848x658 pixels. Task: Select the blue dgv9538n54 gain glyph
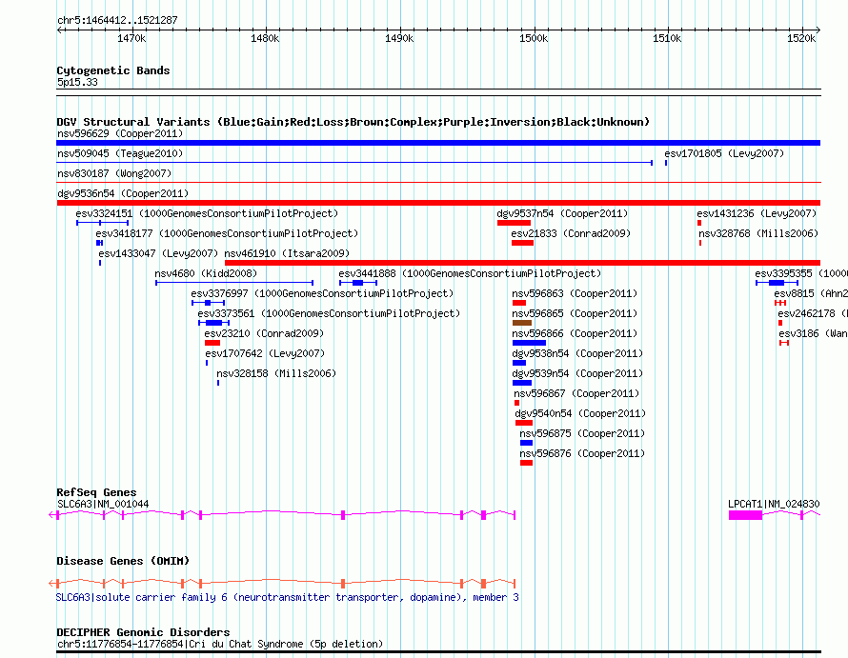(x=519, y=363)
